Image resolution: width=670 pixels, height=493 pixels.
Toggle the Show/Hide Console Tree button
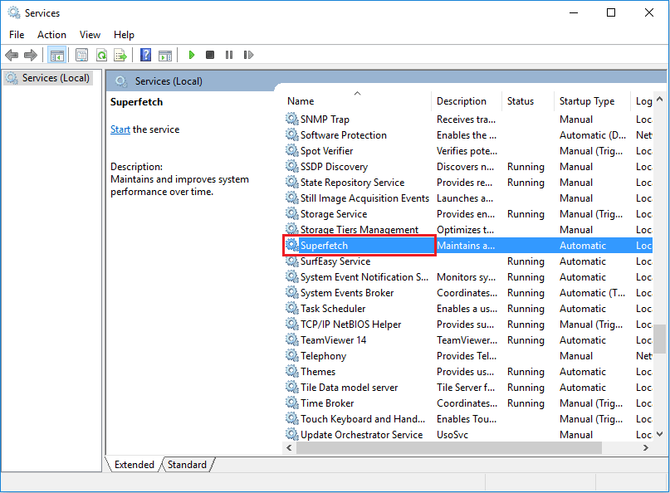(57, 56)
